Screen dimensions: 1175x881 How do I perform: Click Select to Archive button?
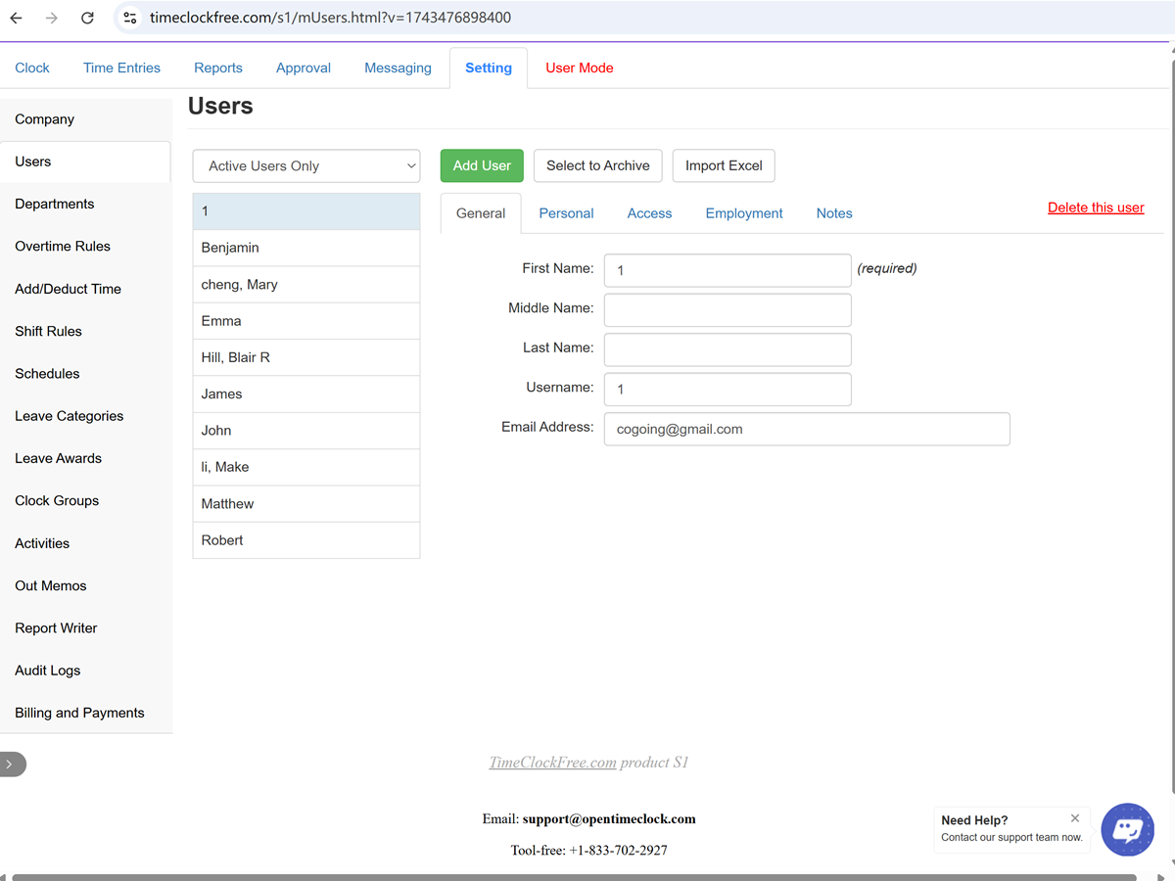598,165
